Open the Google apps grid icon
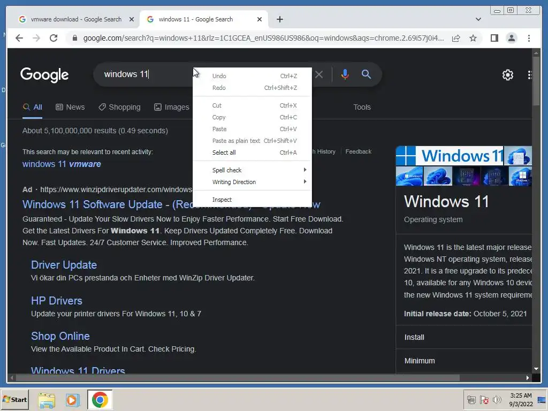The width and height of the screenshot is (548, 411). 529,75
